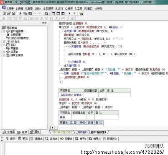The image size is (168, 155).
Task: Open the 程序 panel tab
Action: click(x=22, y=132)
